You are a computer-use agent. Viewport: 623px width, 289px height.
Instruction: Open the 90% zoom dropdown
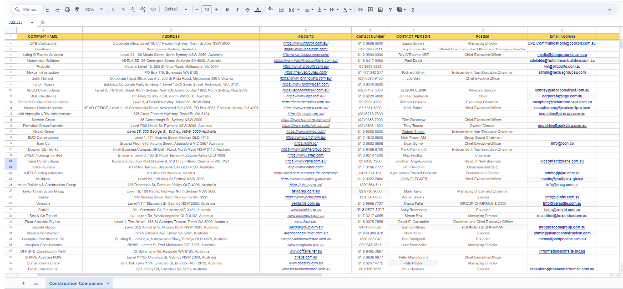click(94, 9)
